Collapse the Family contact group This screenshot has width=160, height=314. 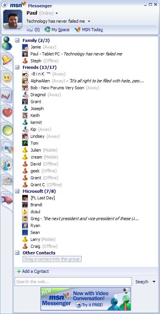(x=17, y=40)
